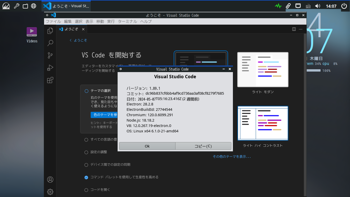Open the Search view in activity bar
This screenshot has height=197, width=350.
coord(50,43)
